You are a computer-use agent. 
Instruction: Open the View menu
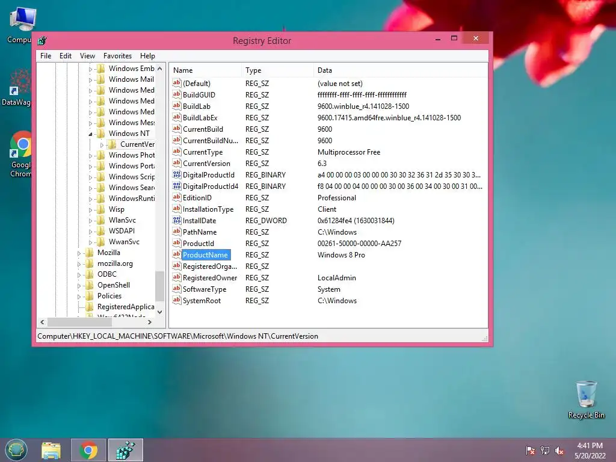(x=87, y=56)
